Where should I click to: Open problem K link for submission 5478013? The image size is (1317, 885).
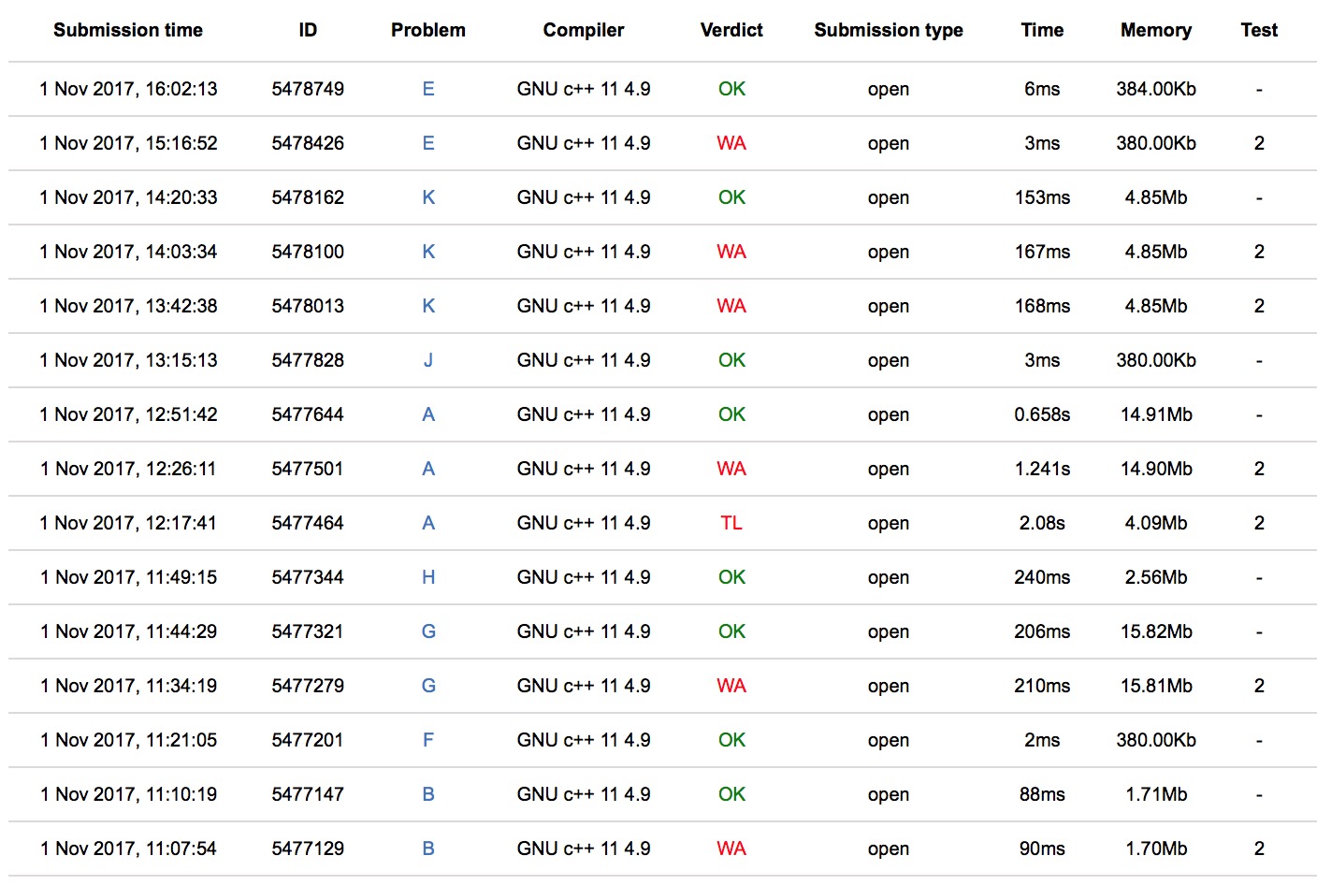[x=428, y=306]
